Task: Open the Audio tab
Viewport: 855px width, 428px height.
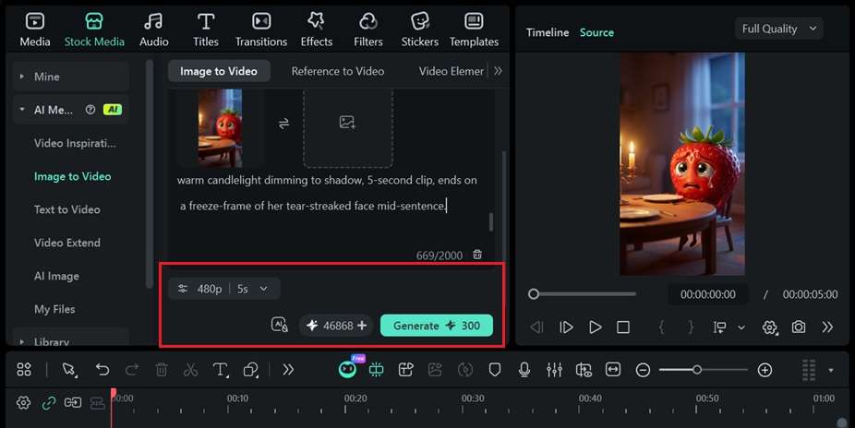Action: [x=154, y=30]
